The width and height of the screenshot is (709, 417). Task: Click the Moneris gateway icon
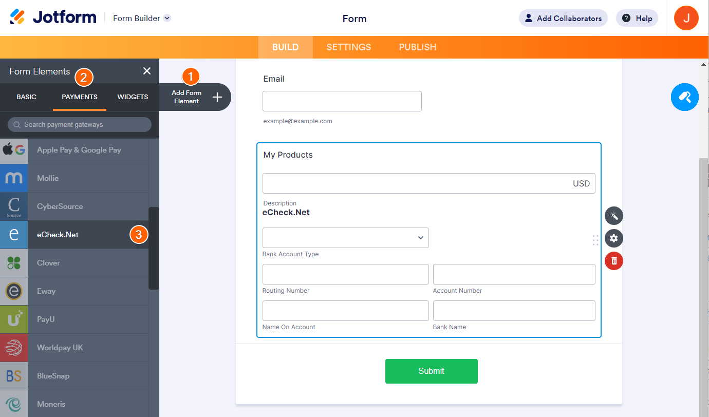14,404
